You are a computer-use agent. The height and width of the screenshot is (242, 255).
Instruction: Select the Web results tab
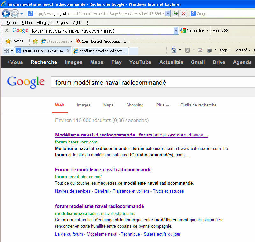[x=60, y=105]
